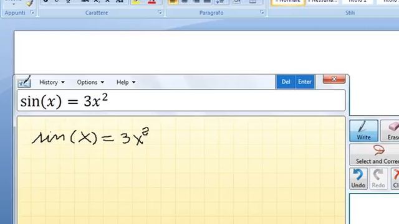Select the Normale style in Stili

click(x=287, y=2)
